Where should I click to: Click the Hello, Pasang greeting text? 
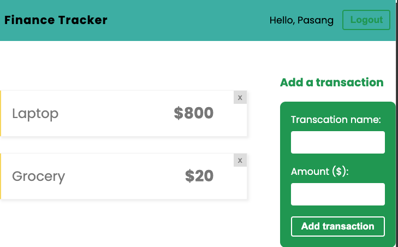(x=301, y=20)
